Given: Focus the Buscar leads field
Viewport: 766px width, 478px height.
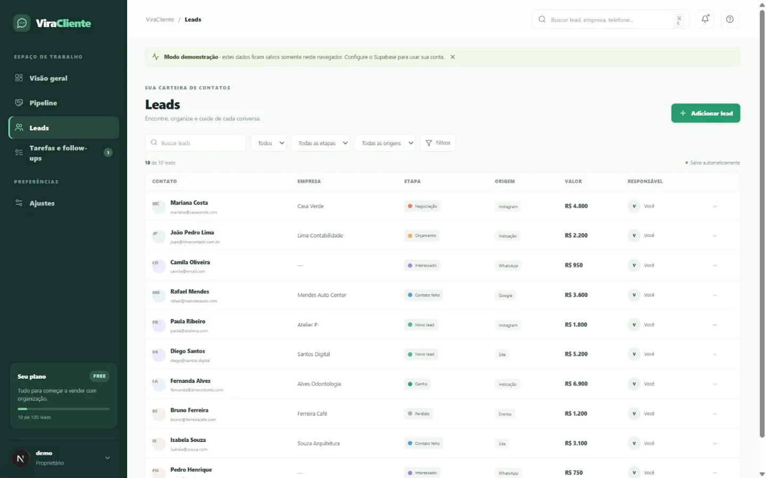Looking at the screenshot, I should click(196, 143).
